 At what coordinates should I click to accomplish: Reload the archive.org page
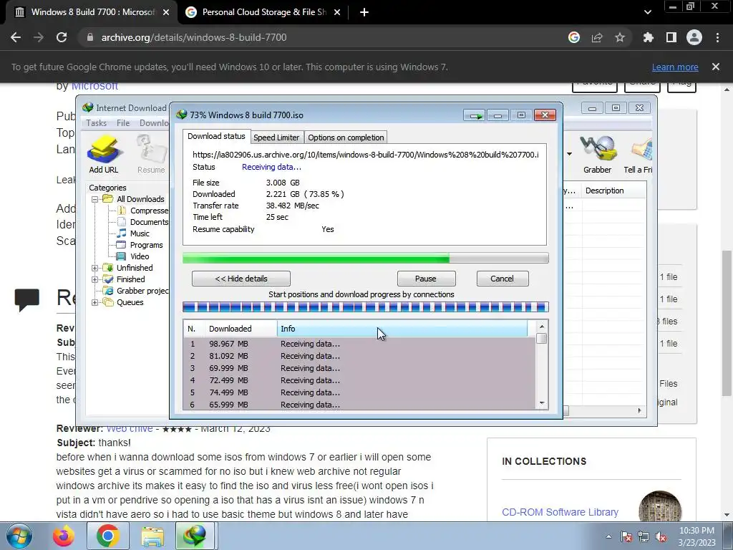[62, 37]
